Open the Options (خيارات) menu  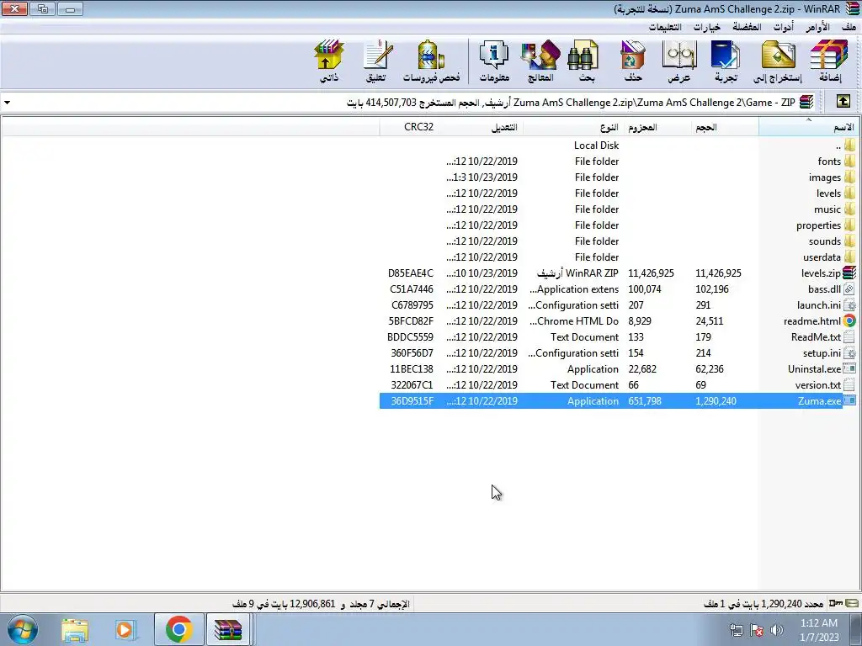pyautogui.click(x=706, y=27)
